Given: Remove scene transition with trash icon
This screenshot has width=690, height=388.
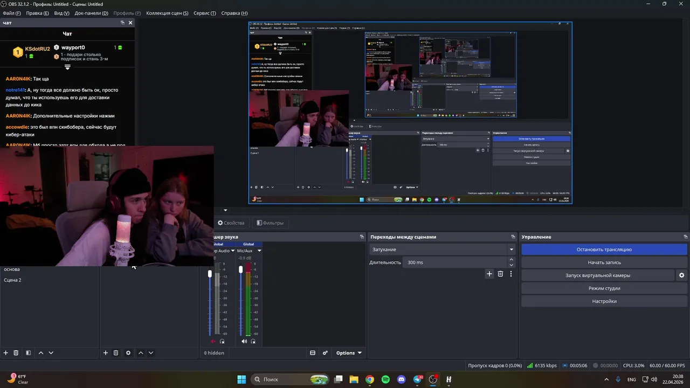Looking at the screenshot, I should click(500, 274).
